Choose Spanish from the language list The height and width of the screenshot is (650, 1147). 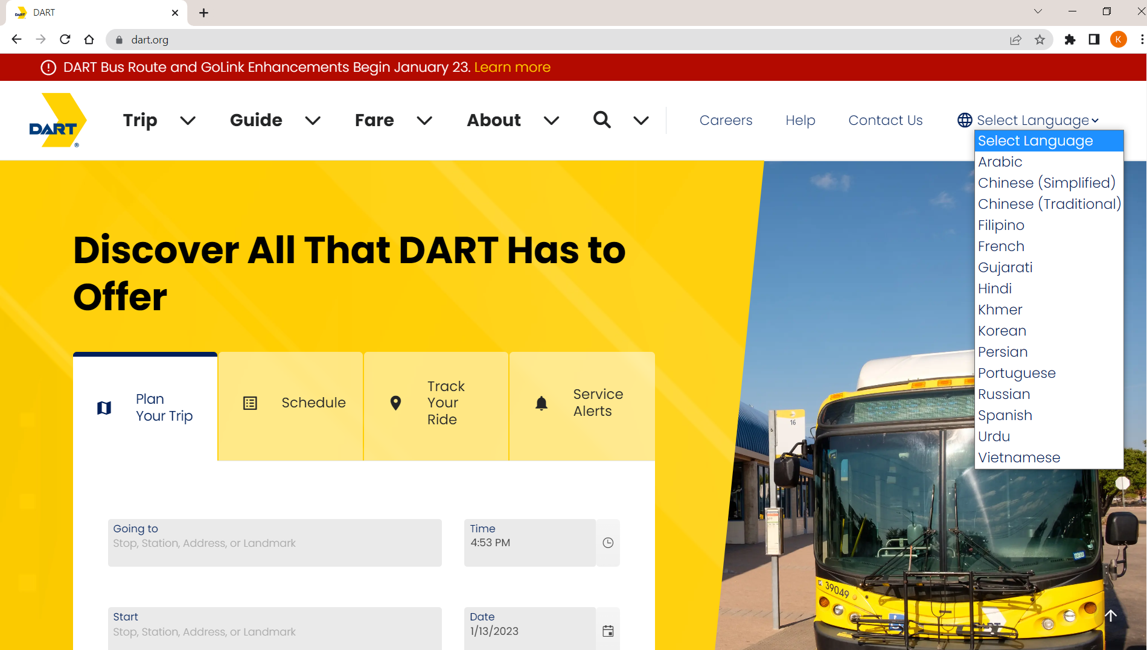(1005, 415)
